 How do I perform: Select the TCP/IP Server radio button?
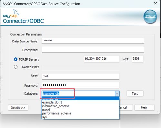pyautogui.click(x=15, y=59)
